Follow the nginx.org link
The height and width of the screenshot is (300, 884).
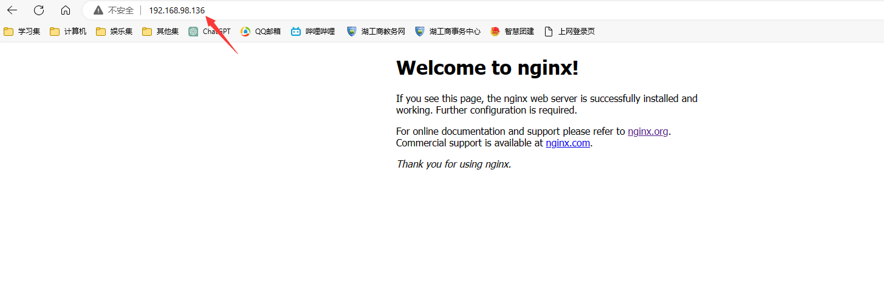648,131
